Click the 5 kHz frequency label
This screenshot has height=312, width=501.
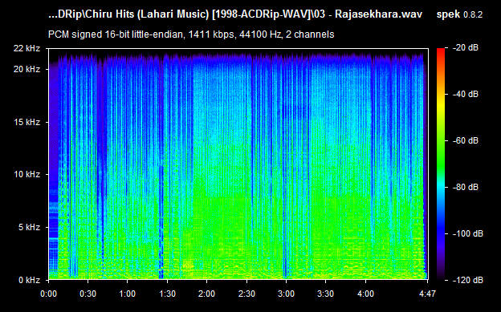pyautogui.click(x=29, y=227)
